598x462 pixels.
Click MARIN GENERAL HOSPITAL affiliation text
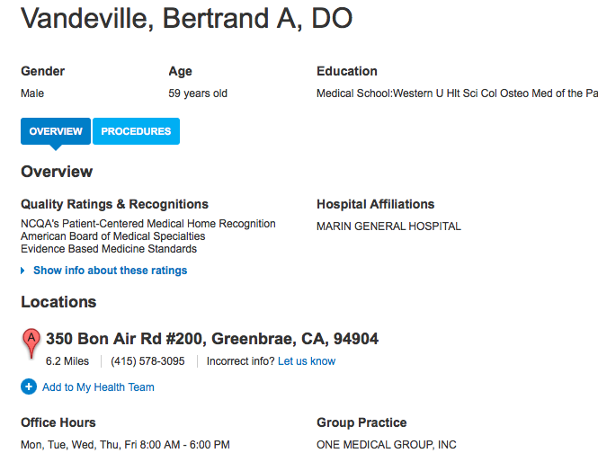(388, 226)
